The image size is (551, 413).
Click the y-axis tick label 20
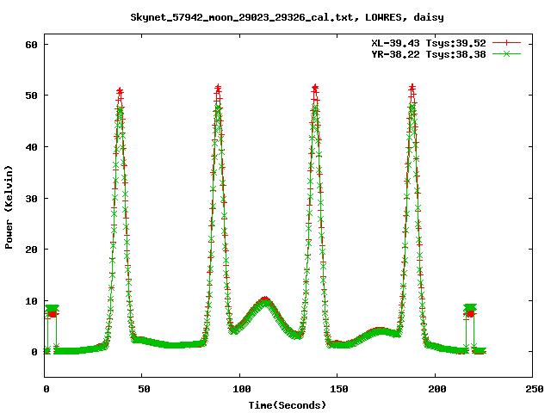[x=31, y=250]
